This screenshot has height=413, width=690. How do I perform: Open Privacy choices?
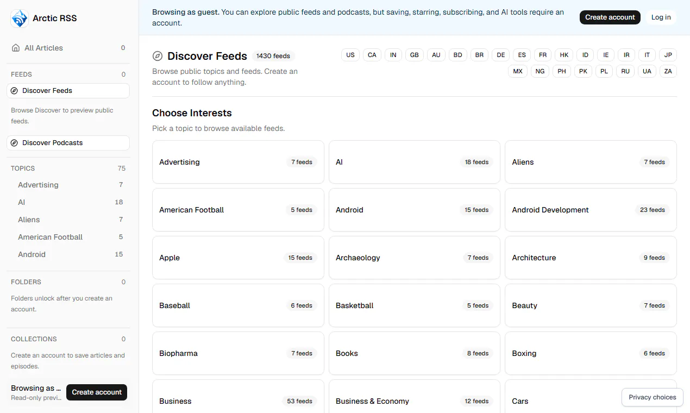point(653,397)
